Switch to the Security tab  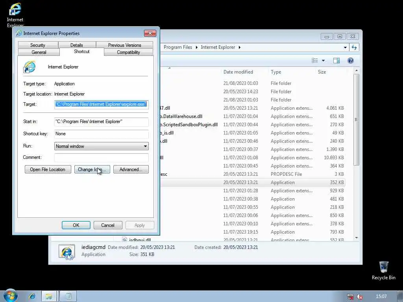[x=38, y=45]
